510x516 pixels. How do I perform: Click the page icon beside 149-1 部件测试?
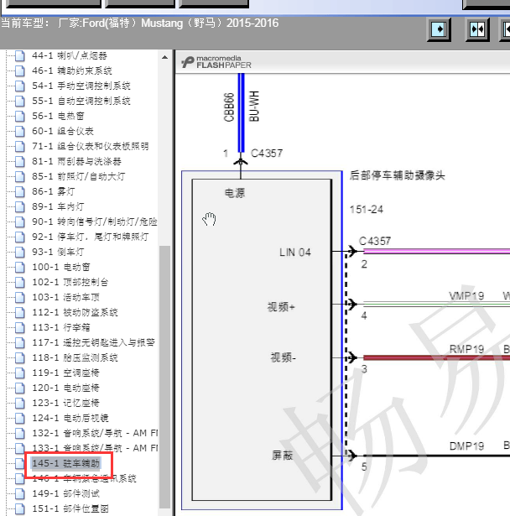[20, 494]
